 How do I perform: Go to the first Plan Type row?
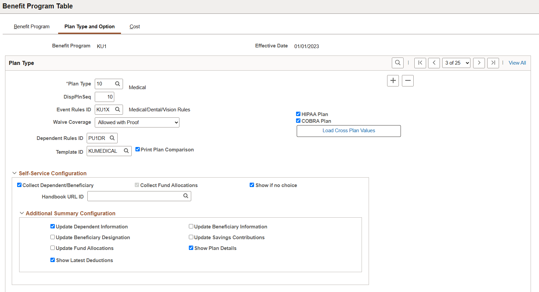420,63
